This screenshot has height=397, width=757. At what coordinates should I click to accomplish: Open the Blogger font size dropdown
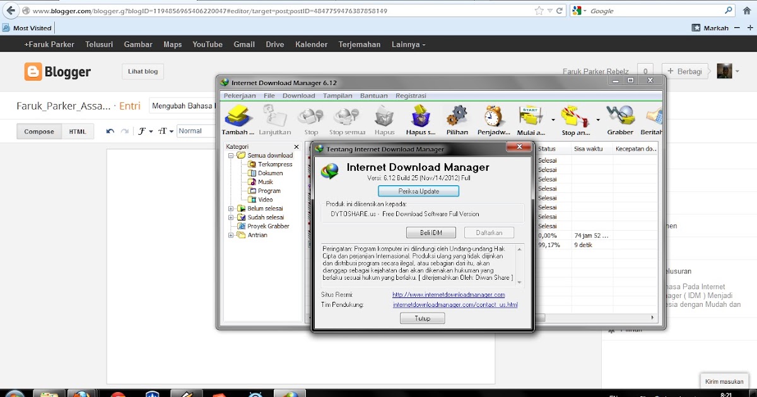[166, 131]
